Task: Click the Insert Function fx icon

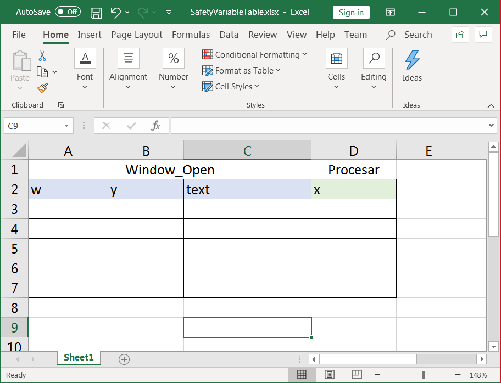Action: 155,126
